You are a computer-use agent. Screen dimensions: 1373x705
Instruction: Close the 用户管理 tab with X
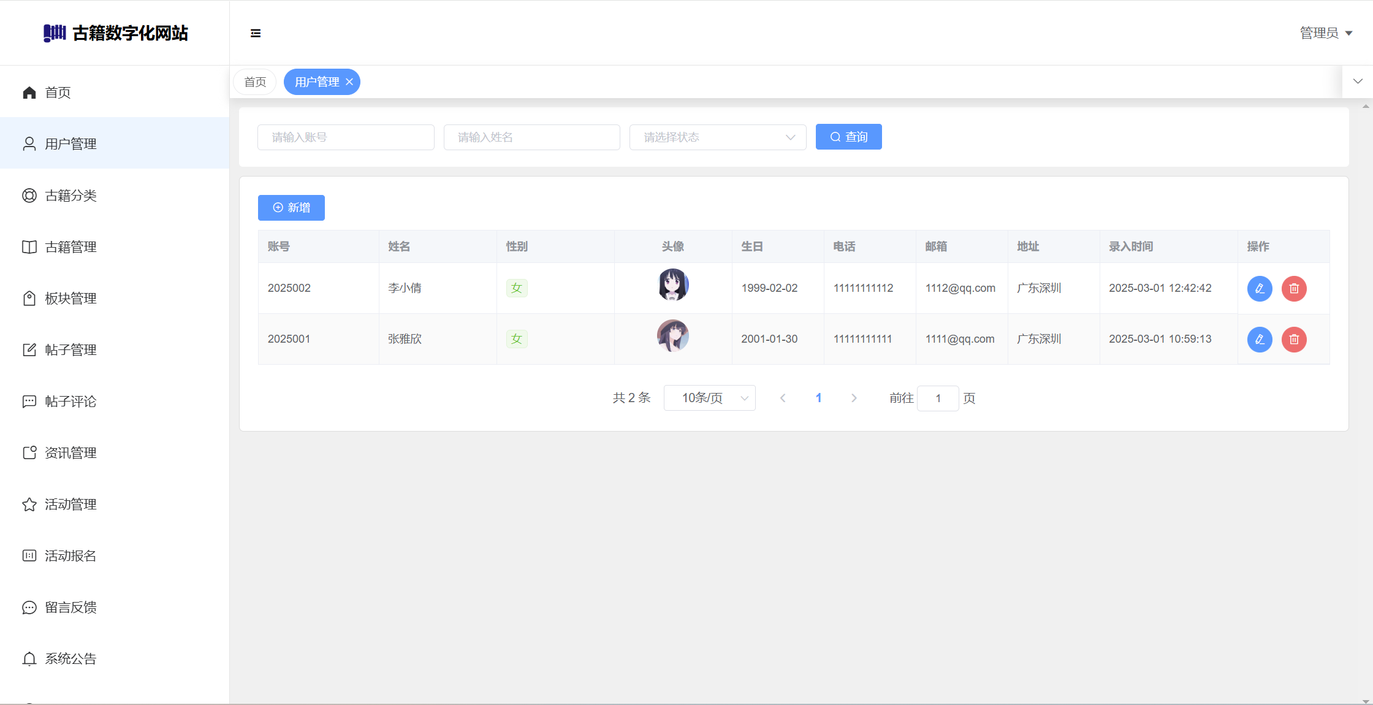point(349,82)
